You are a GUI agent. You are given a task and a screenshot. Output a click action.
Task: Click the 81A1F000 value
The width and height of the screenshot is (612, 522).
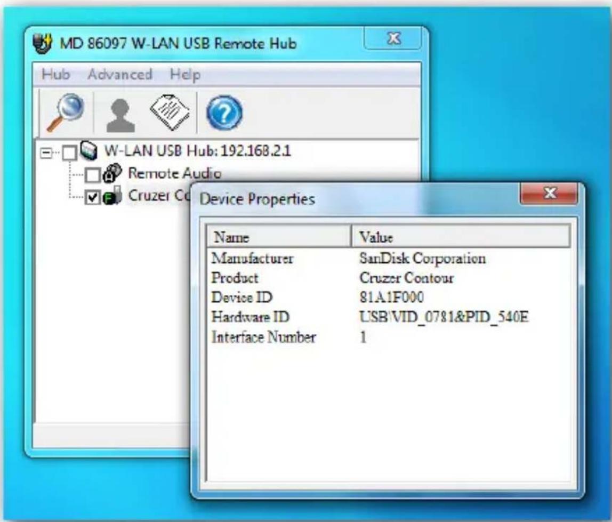[x=391, y=298]
